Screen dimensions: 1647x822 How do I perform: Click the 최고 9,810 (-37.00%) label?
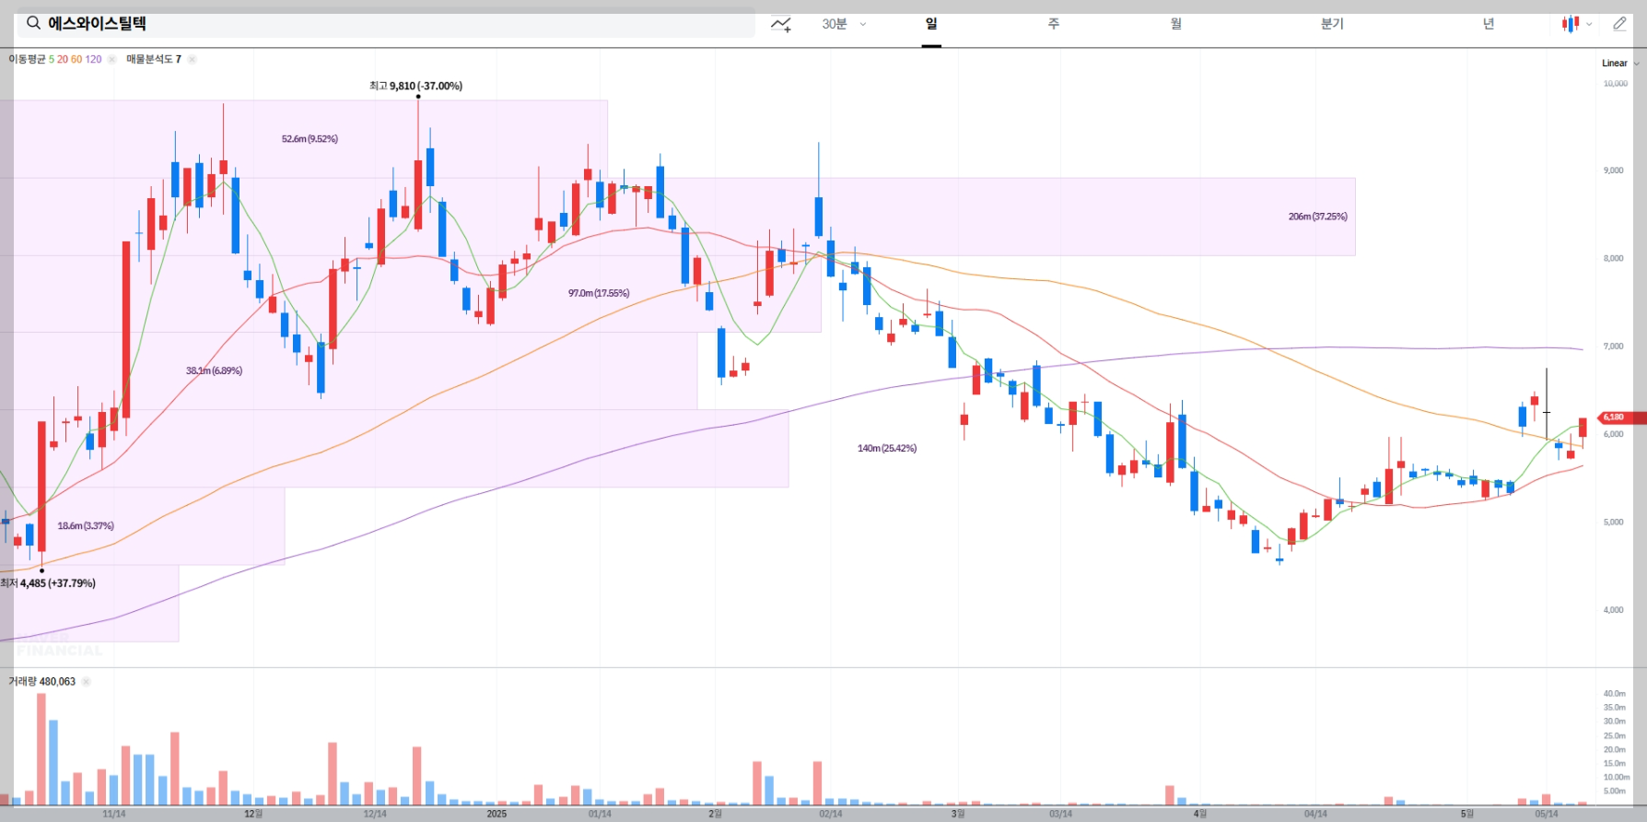415,86
